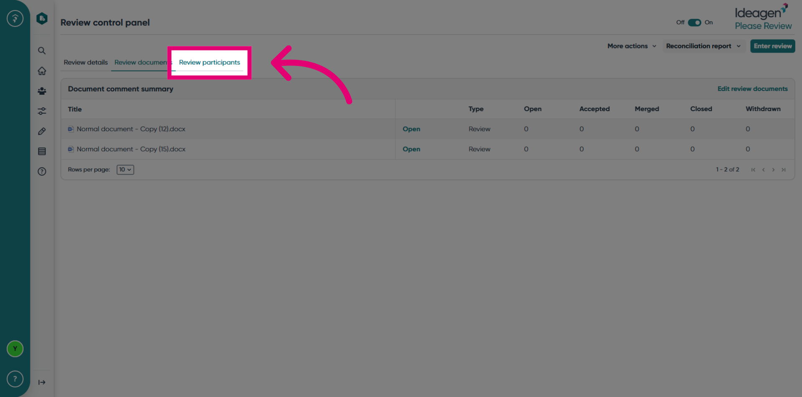Go to previous page of table
Viewport: 802px width, 397px height.
click(763, 169)
